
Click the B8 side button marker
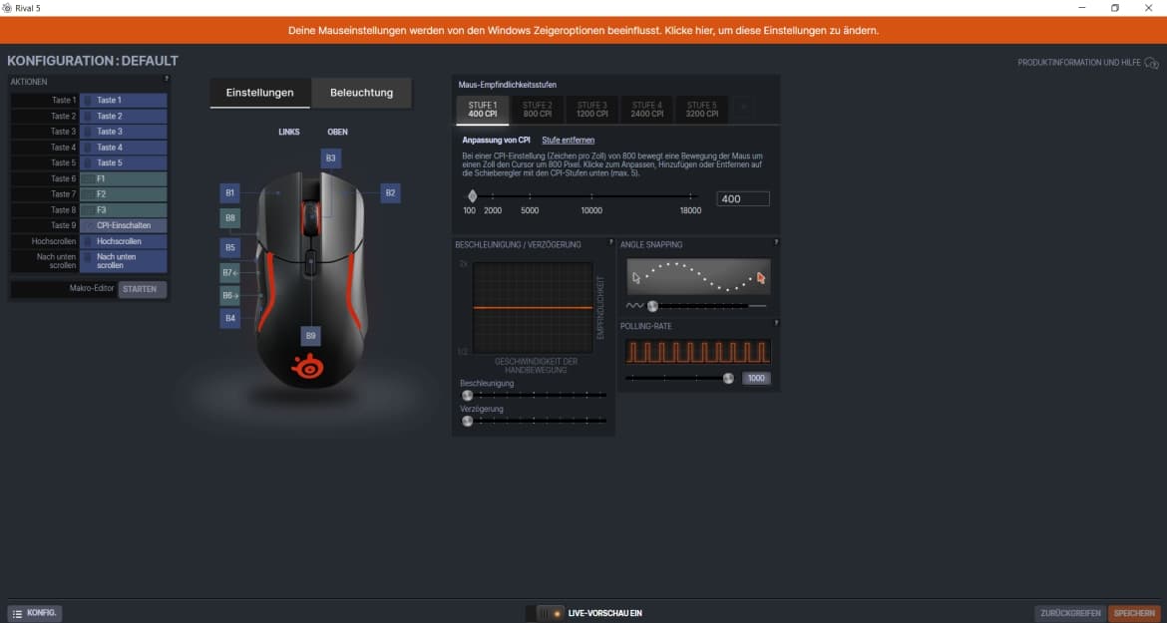[230, 217]
